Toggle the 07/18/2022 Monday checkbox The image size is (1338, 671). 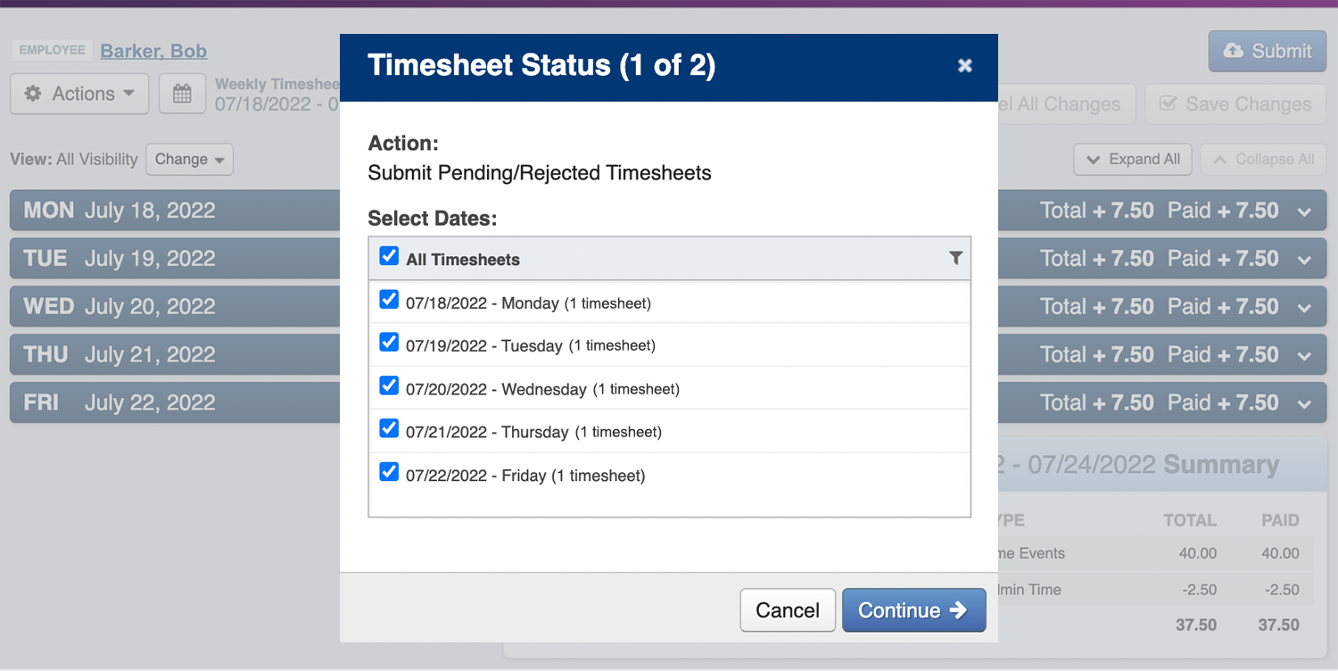389,300
